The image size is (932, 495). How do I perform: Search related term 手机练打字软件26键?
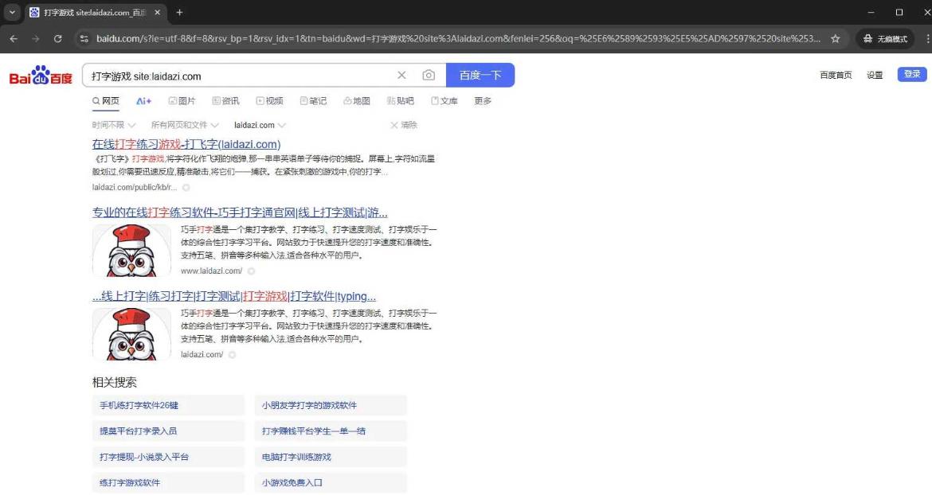tap(168, 405)
